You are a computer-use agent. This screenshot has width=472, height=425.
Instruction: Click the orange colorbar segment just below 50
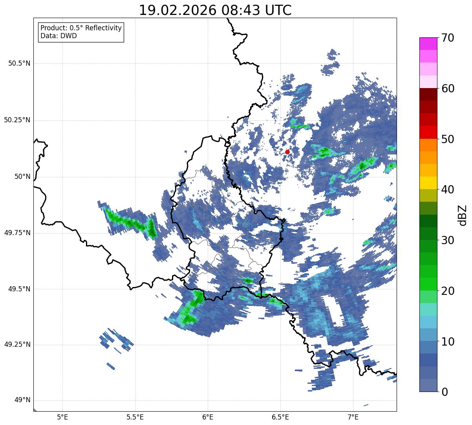(428, 145)
